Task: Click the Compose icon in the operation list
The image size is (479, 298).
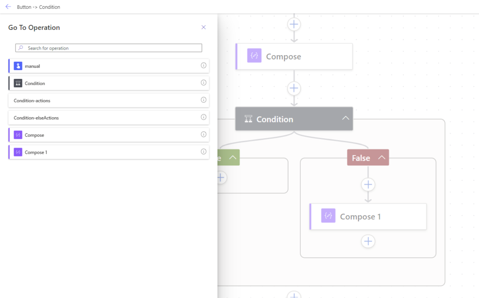Action: click(18, 135)
